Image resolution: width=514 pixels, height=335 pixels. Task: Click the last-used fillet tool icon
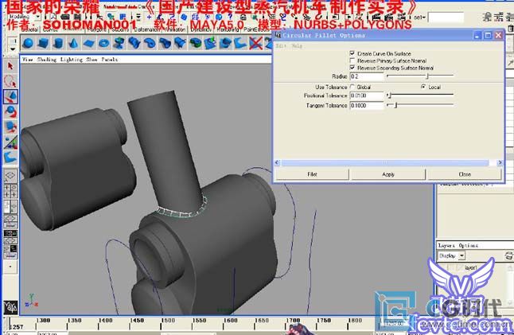pyautogui.click(x=10, y=158)
